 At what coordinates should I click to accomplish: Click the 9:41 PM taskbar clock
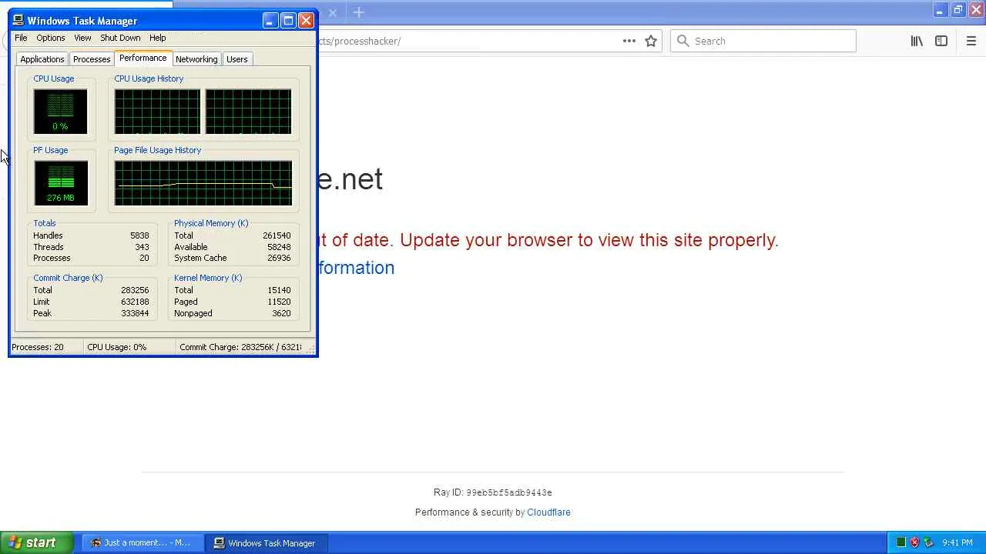(957, 542)
